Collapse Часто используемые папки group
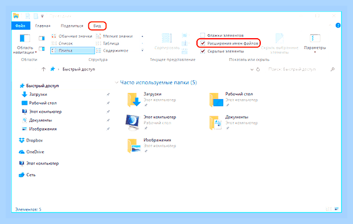This screenshot has height=224, width=353. click(x=117, y=83)
